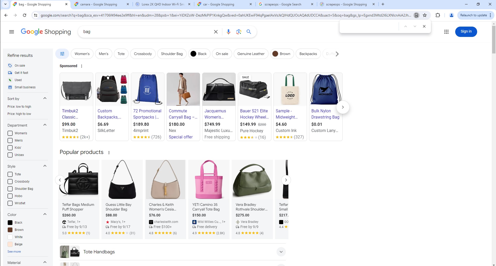Open the See more link under Color
Image resolution: width=496 pixels, height=266 pixels.
point(14,251)
